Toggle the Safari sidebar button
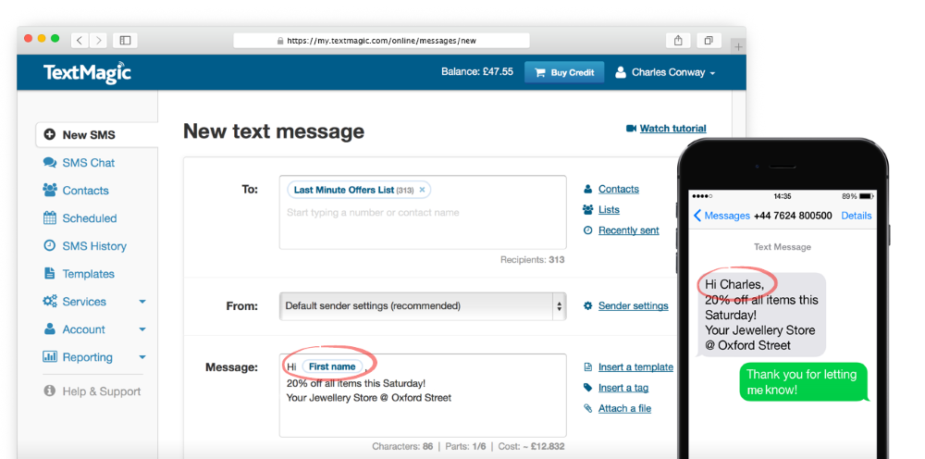Viewport: 925px width, 459px height. tap(125, 40)
